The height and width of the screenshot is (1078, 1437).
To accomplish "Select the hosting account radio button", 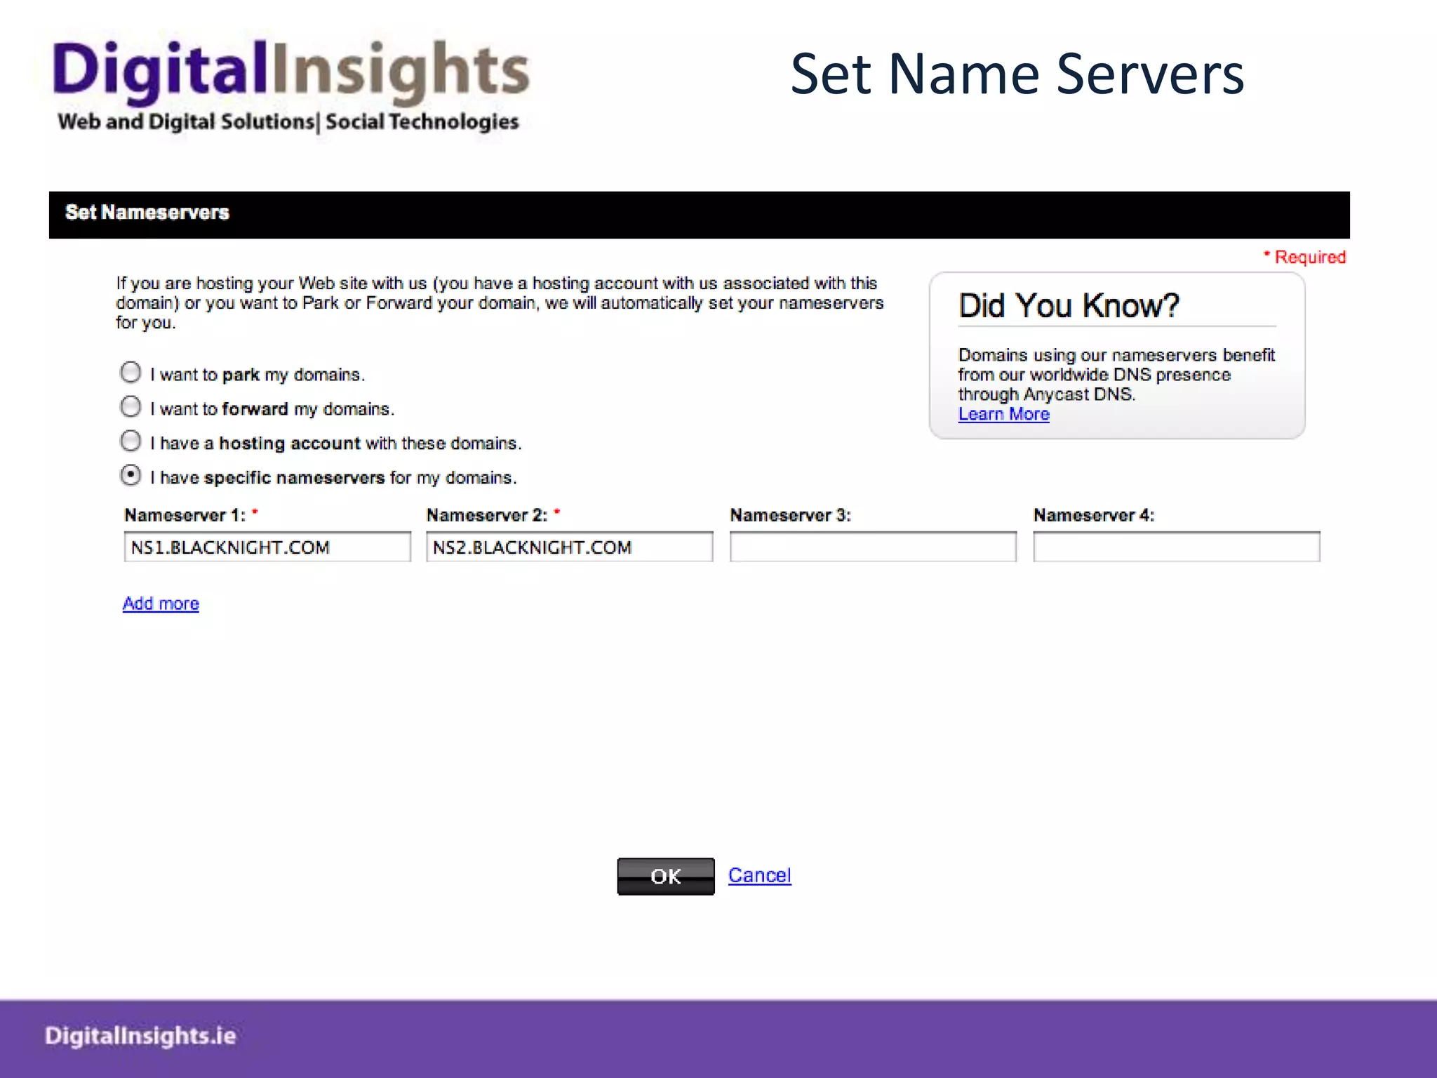I will [x=131, y=441].
